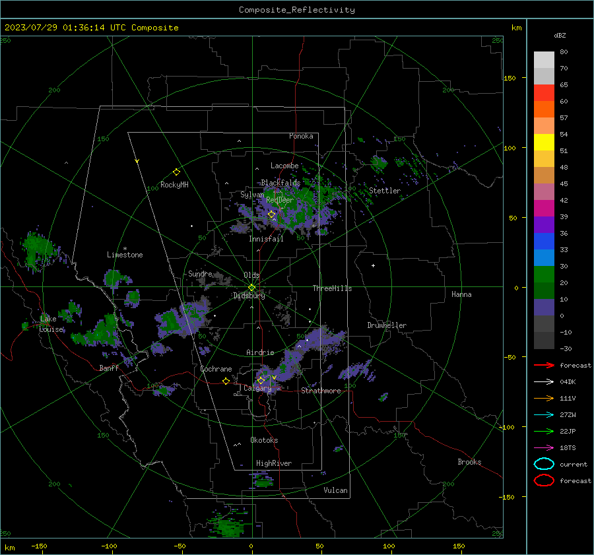
Task: Click the white plus marker west of Hanna
Action: pyautogui.click(x=373, y=265)
